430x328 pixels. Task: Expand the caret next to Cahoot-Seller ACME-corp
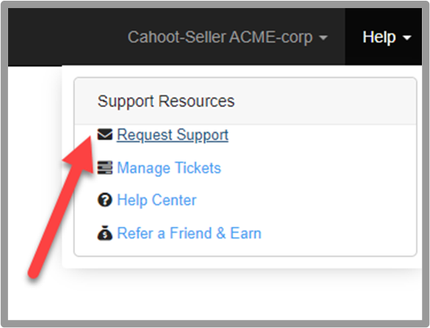click(x=324, y=37)
